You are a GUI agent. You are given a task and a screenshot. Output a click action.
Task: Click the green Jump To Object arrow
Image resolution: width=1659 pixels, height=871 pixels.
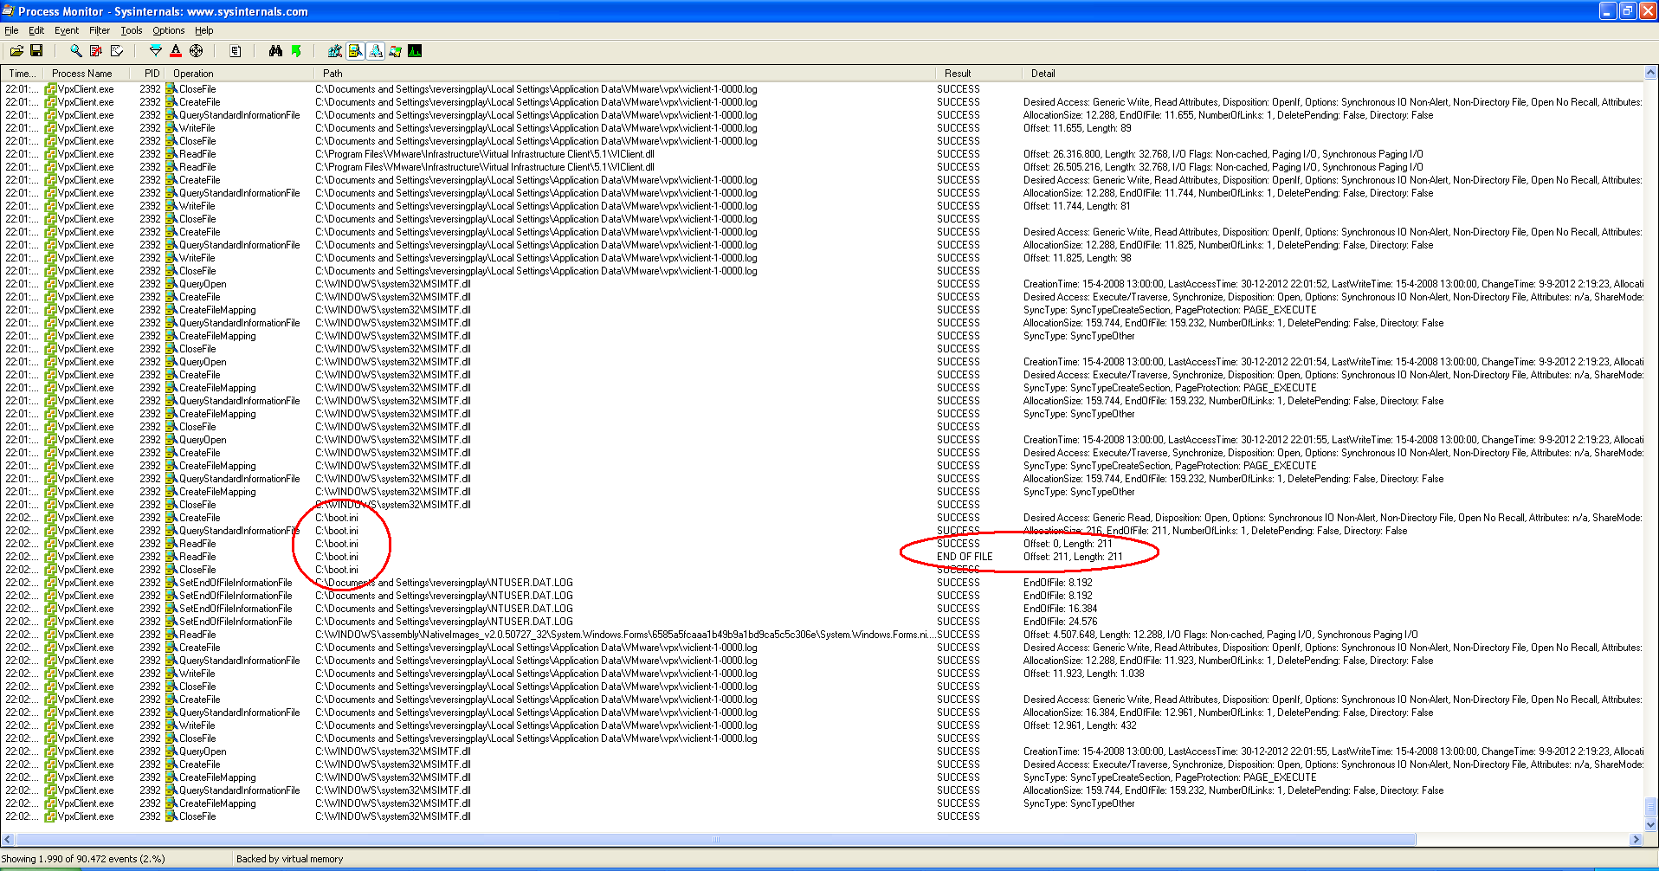tap(296, 51)
